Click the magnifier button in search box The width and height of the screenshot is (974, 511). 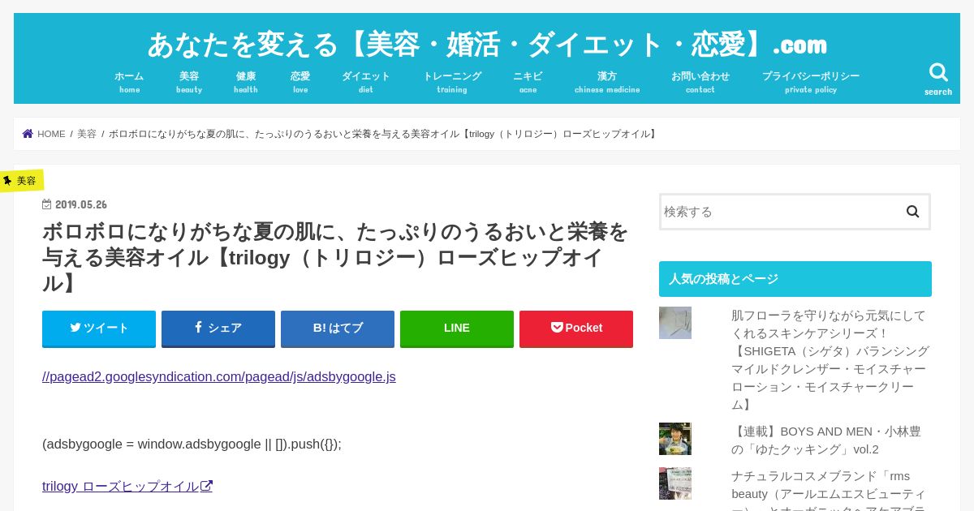pyautogui.click(x=912, y=212)
